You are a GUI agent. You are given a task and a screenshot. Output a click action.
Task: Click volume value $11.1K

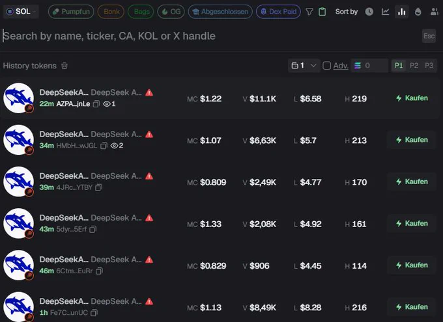pos(263,98)
